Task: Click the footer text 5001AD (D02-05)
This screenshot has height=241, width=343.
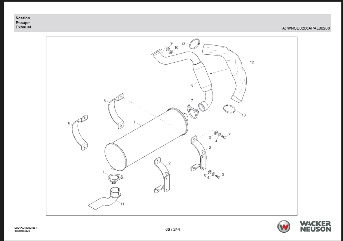Action: (x=25, y=228)
